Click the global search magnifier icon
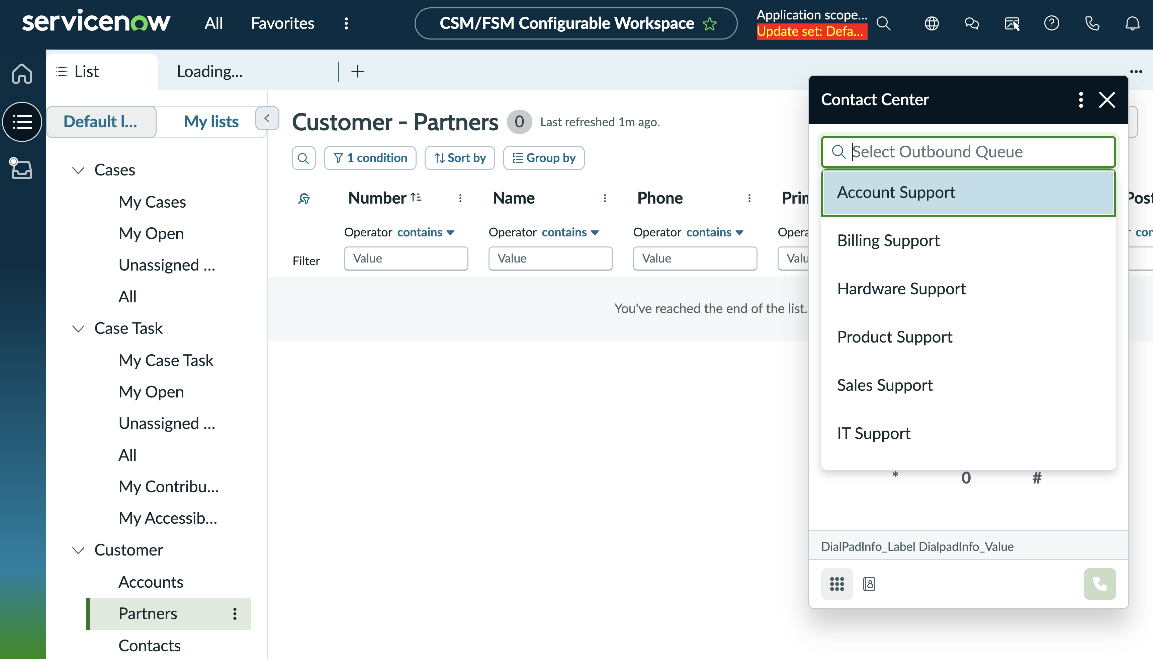Screen dimensions: 1153x659 (883, 23)
